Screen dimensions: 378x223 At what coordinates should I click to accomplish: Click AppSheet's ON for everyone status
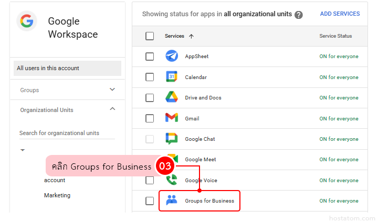tap(339, 57)
